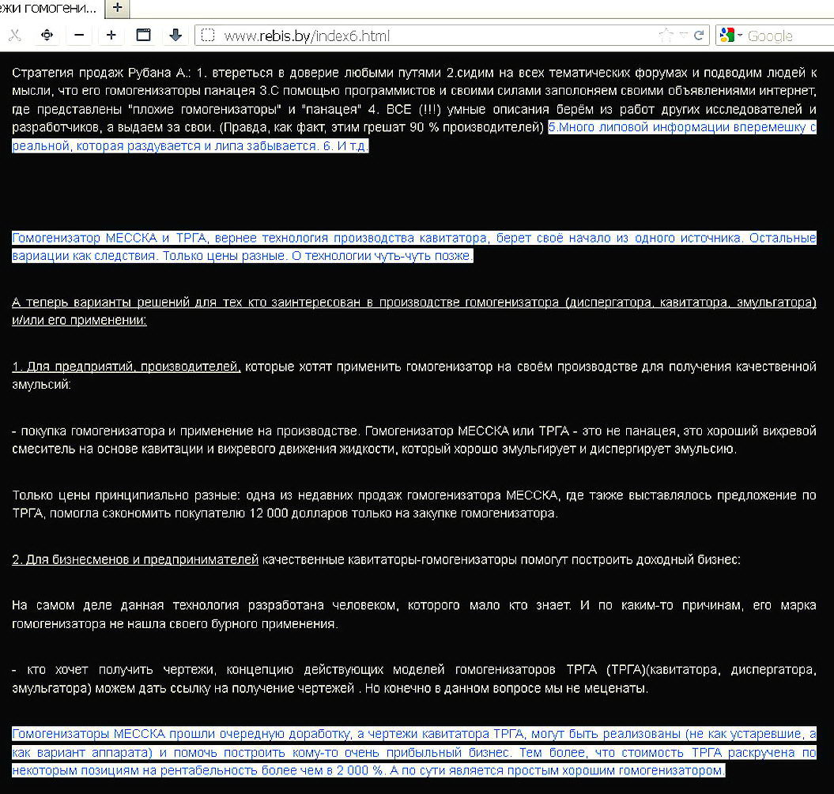Zoom in with the plus toolbar button
Viewport: 834px width, 794px height.
coord(111,36)
